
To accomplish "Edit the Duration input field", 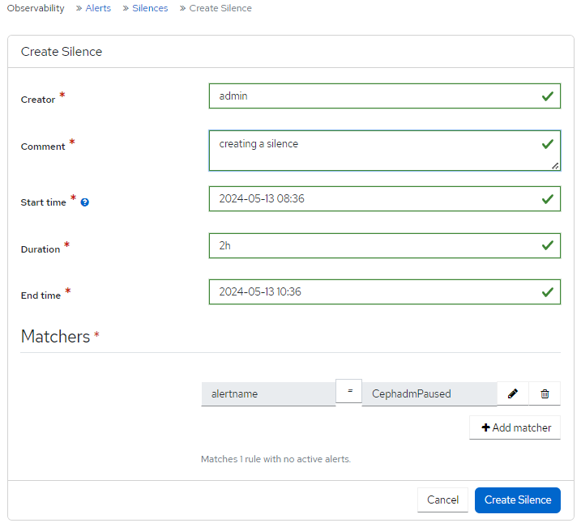I will click(x=373, y=245).
